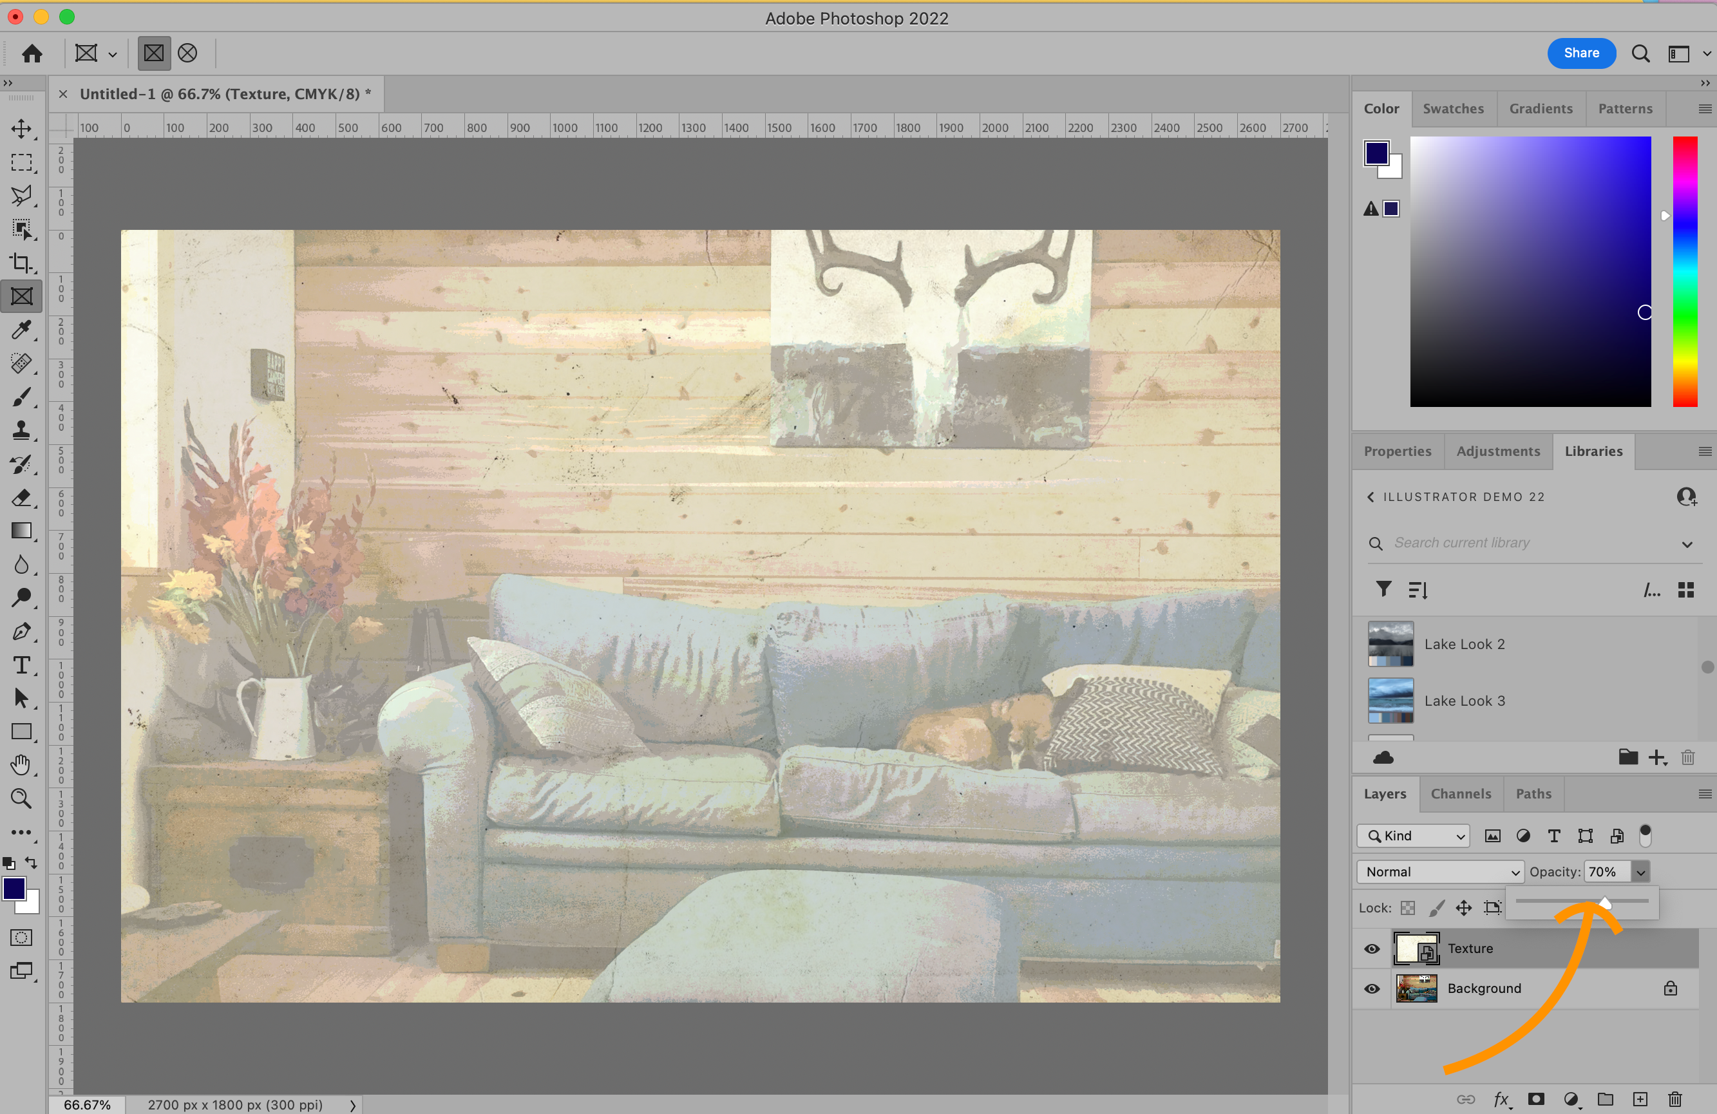Open the Normal blend mode dropdown
Image resolution: width=1717 pixels, height=1114 pixels.
[1440, 872]
